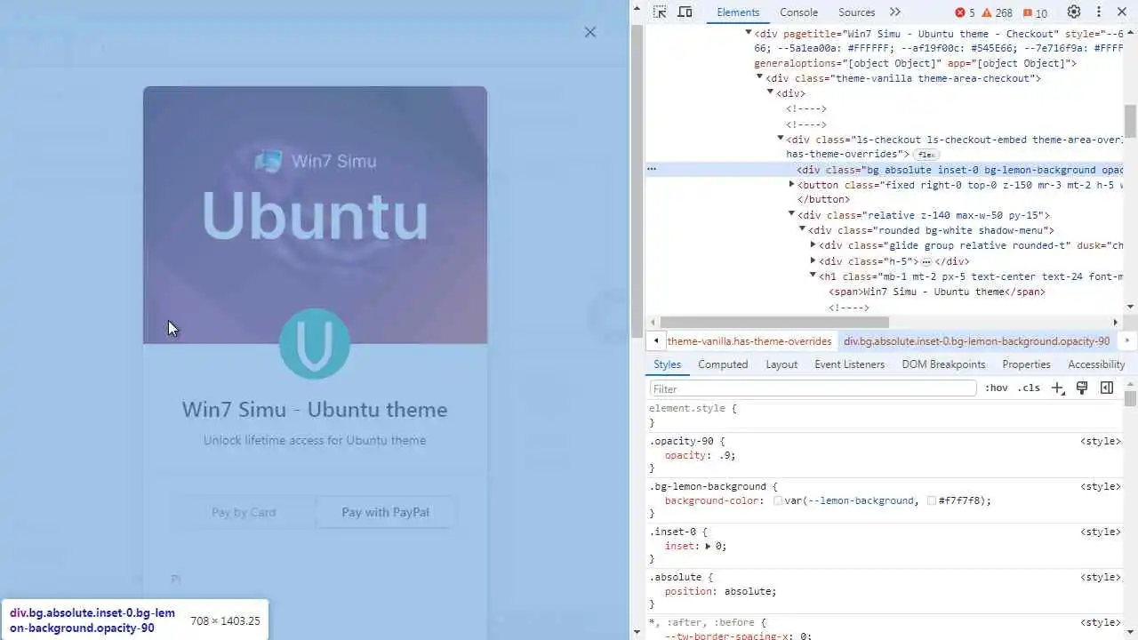Collapse the ls-checkout ls-checkout-embed div
The image size is (1138, 640).
tap(781, 139)
